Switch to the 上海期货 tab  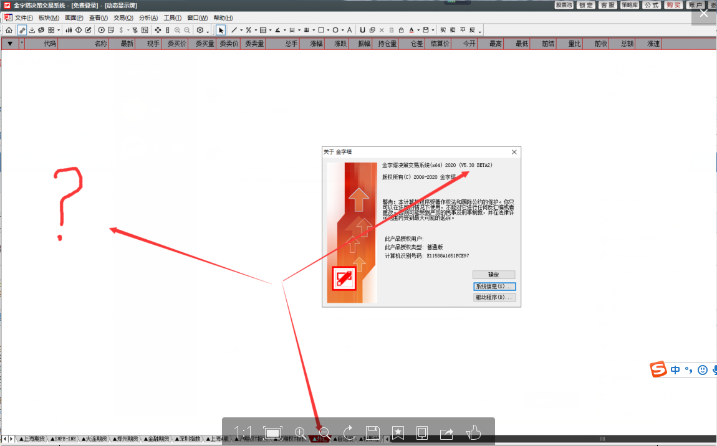point(32,439)
